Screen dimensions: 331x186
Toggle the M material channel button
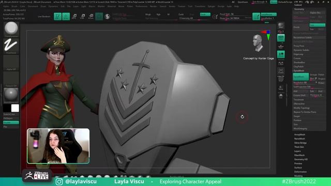click(x=168, y=14)
